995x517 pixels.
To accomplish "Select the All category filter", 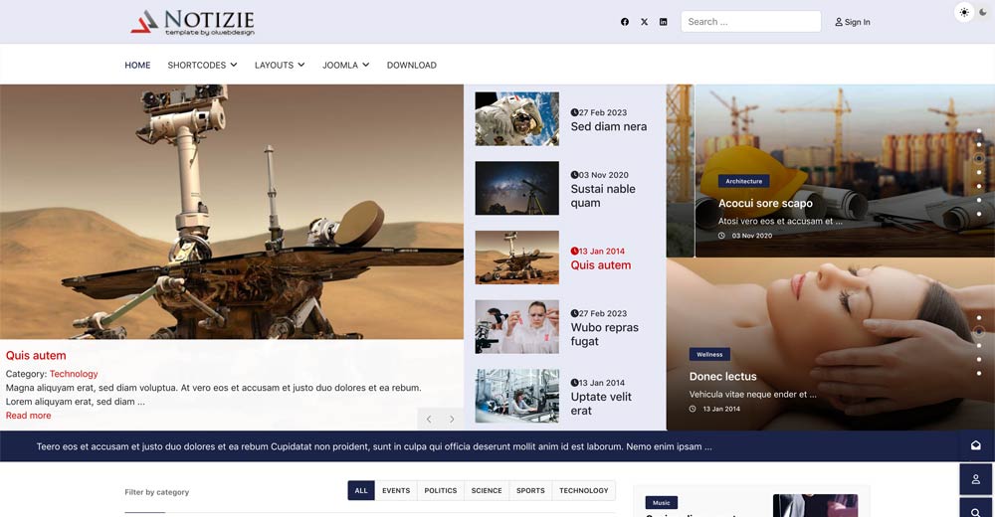I will point(361,490).
